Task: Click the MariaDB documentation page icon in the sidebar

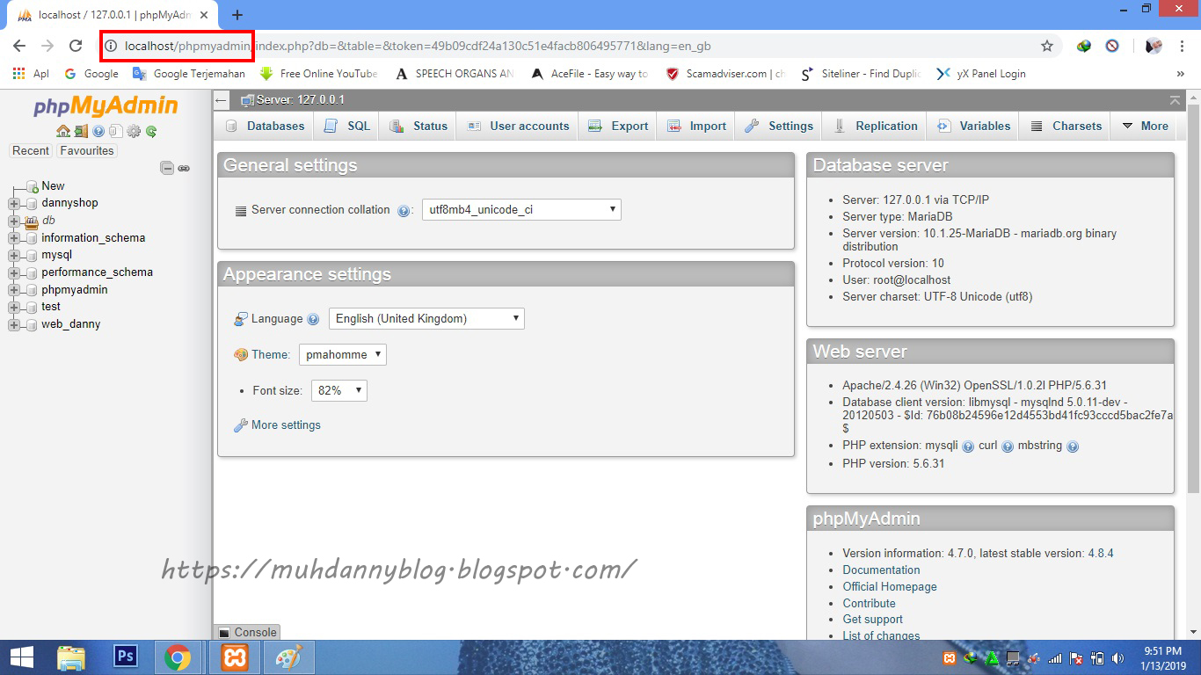Action: click(115, 132)
